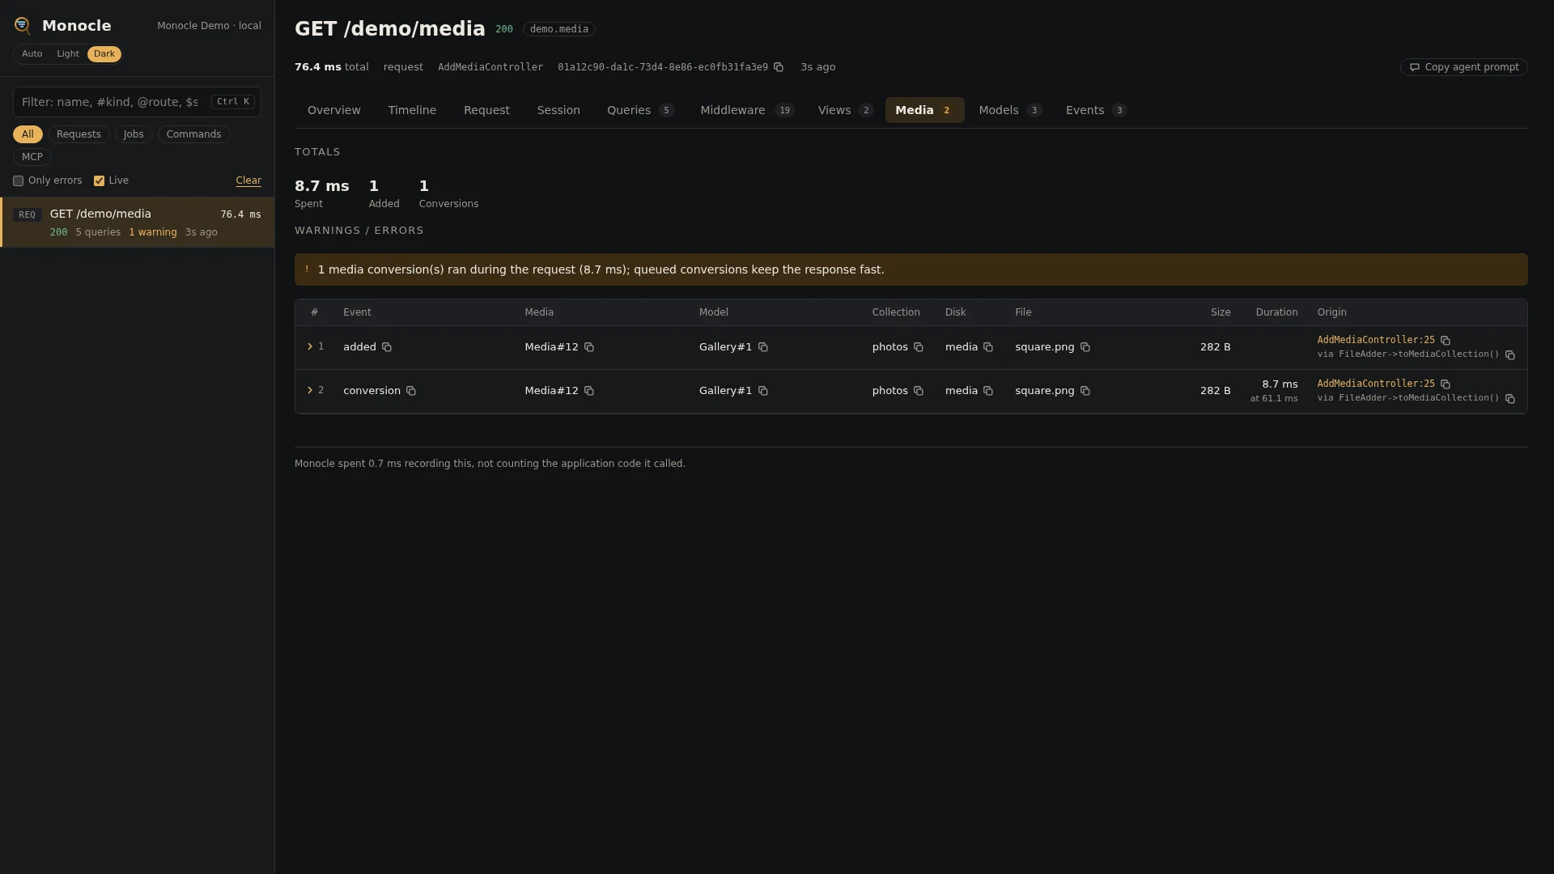Copy Media#12 in the conversion row
1554x874 pixels.
[x=589, y=391]
